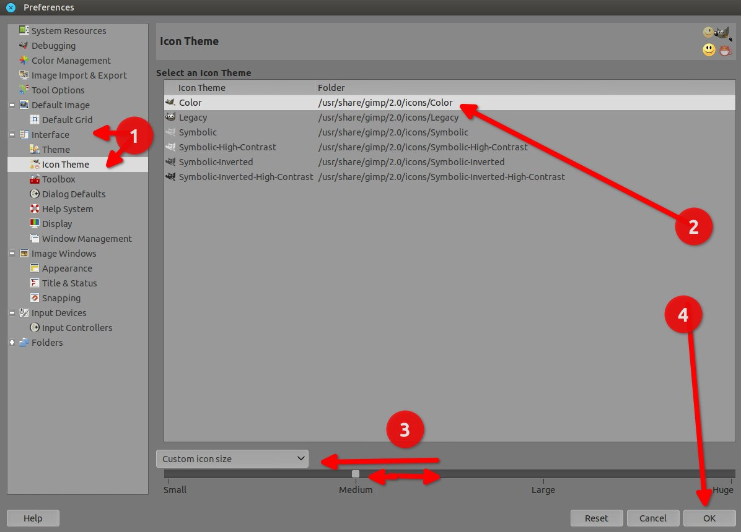This screenshot has height=532, width=741.
Task: Click the Reset button
Action: 597,518
